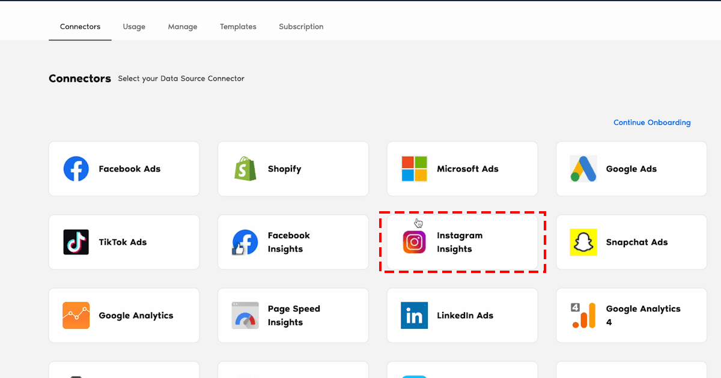This screenshot has height=378, width=721.
Task: Go to the Templates tab
Action: click(238, 27)
